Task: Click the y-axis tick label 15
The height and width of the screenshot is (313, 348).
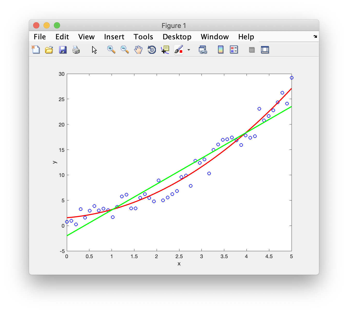Action: click(62, 150)
